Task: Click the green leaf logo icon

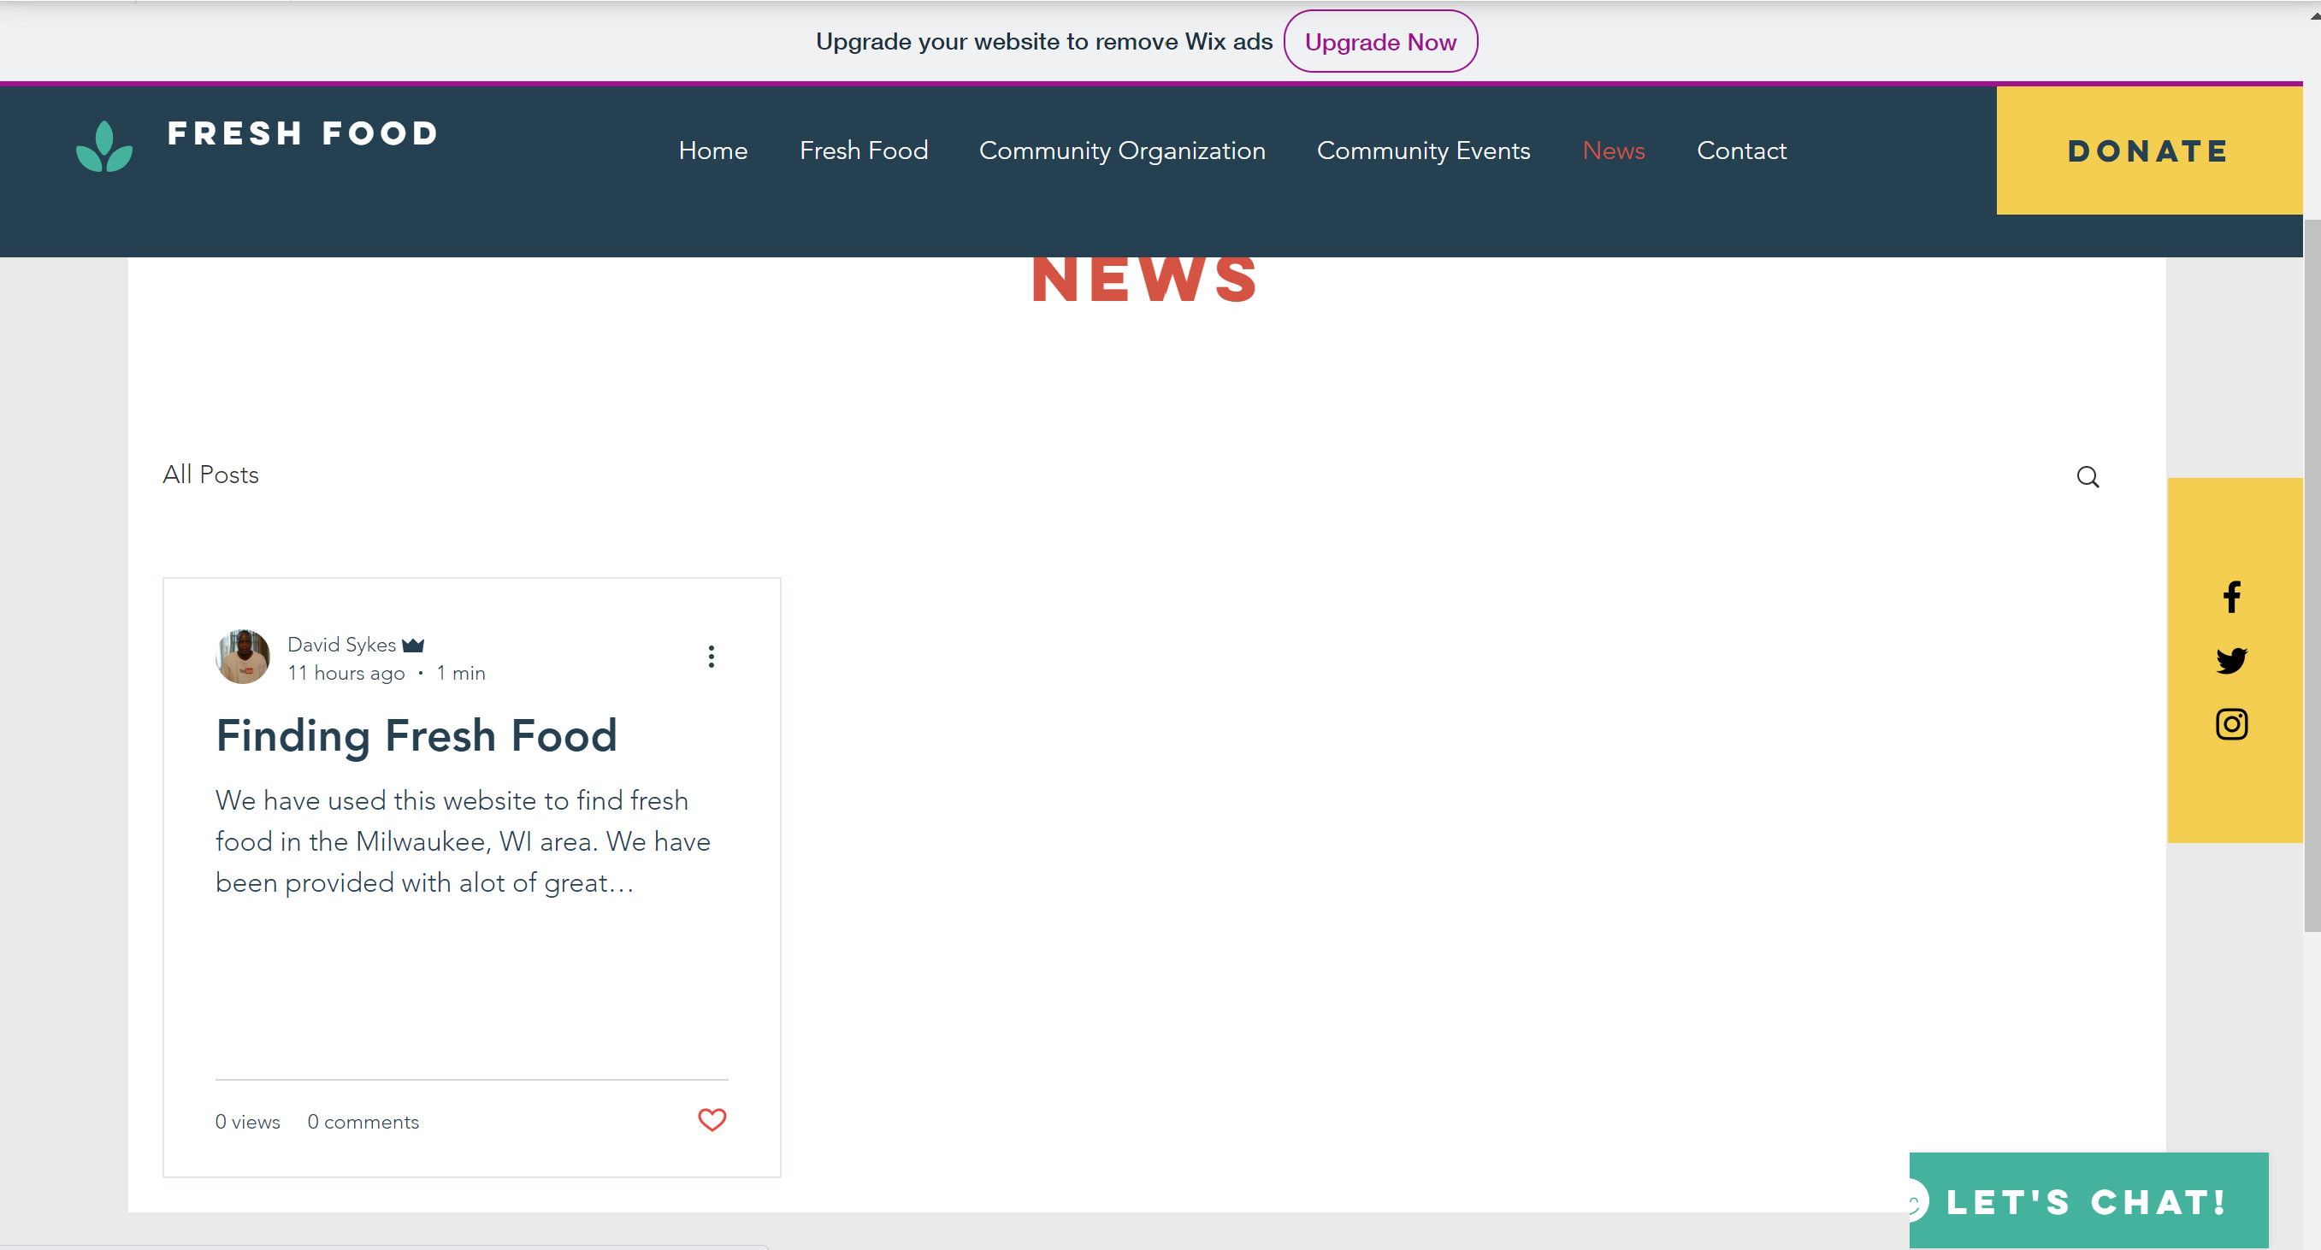Action: (x=104, y=147)
